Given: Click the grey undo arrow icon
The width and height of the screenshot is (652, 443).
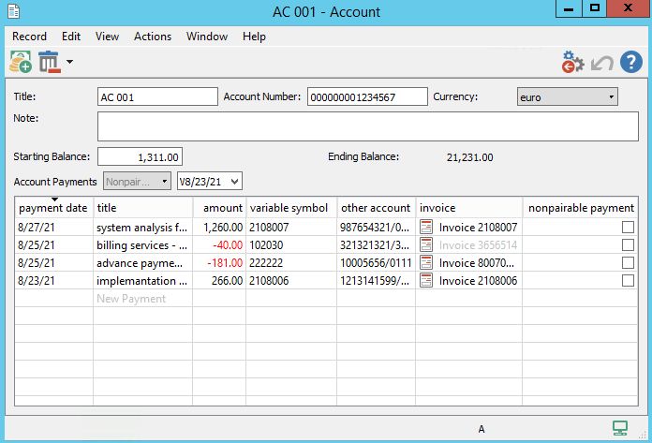Looking at the screenshot, I should point(602,64).
